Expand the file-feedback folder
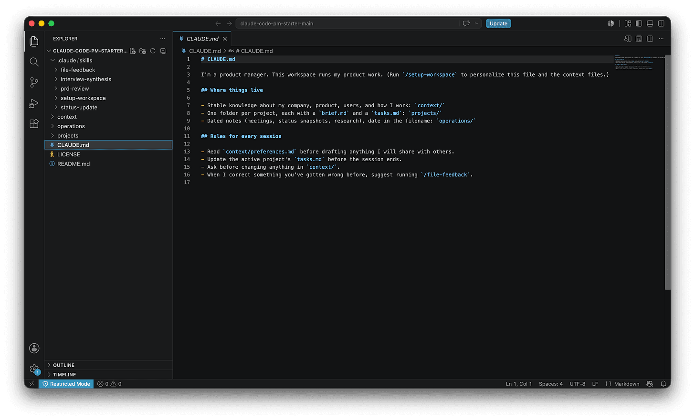The image size is (695, 420). click(x=108, y=70)
